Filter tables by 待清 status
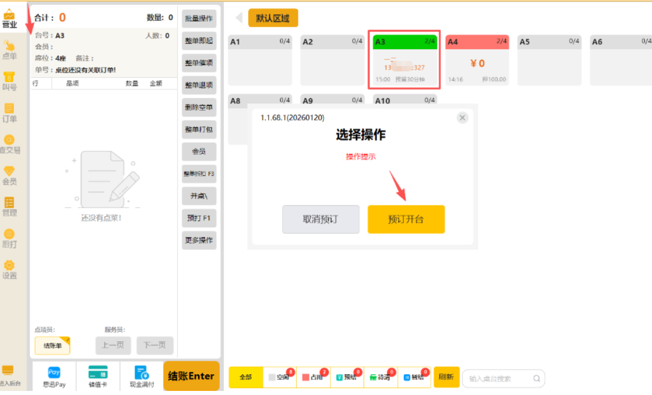 pyautogui.click(x=380, y=377)
